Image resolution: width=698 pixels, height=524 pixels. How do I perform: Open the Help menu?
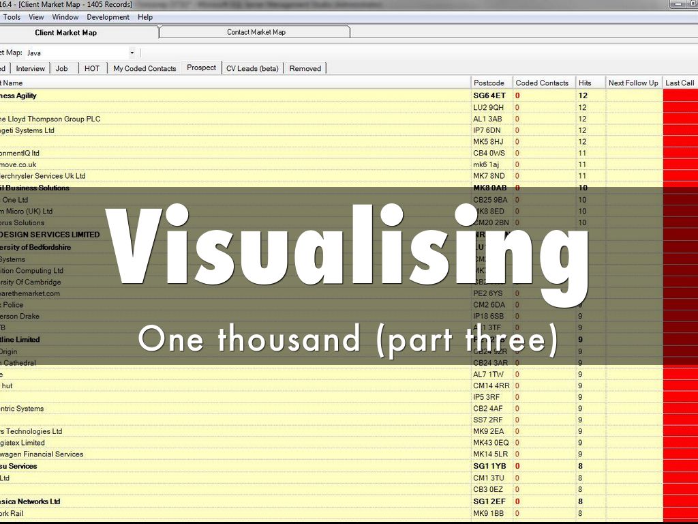[x=145, y=17]
